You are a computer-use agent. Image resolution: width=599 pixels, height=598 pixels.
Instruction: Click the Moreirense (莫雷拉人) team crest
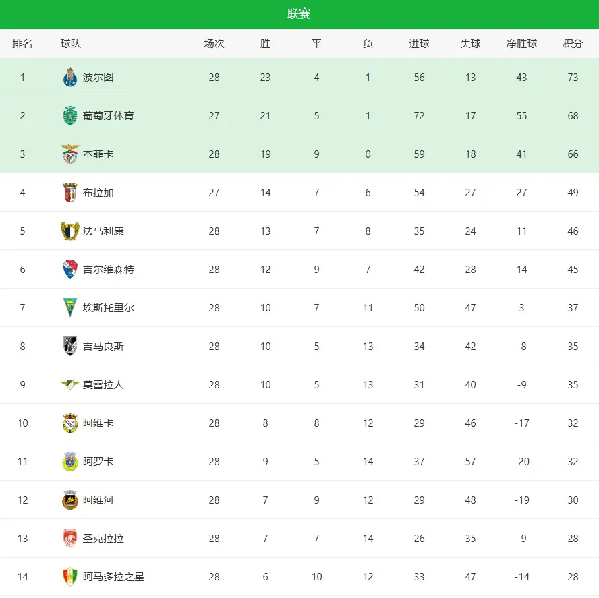click(70, 385)
